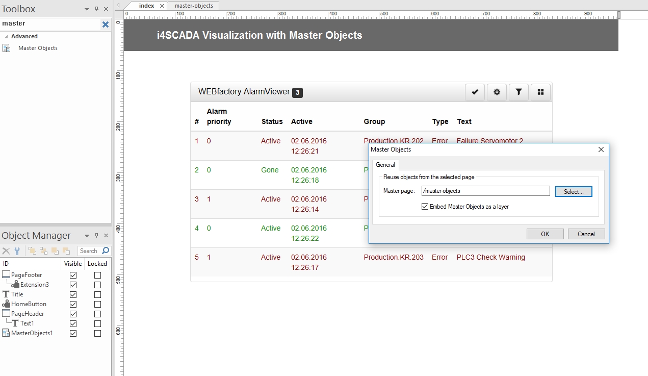Image resolution: width=648 pixels, height=376 pixels.
Task: Click the Select... button
Action: click(x=574, y=191)
